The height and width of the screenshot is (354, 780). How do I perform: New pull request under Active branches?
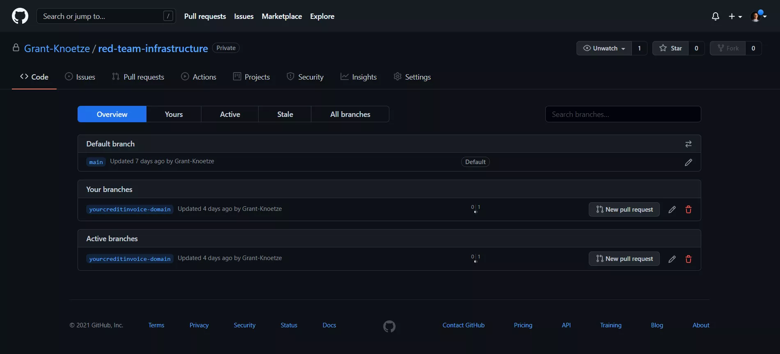click(624, 258)
